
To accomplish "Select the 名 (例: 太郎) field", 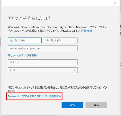I will click(60, 40).
